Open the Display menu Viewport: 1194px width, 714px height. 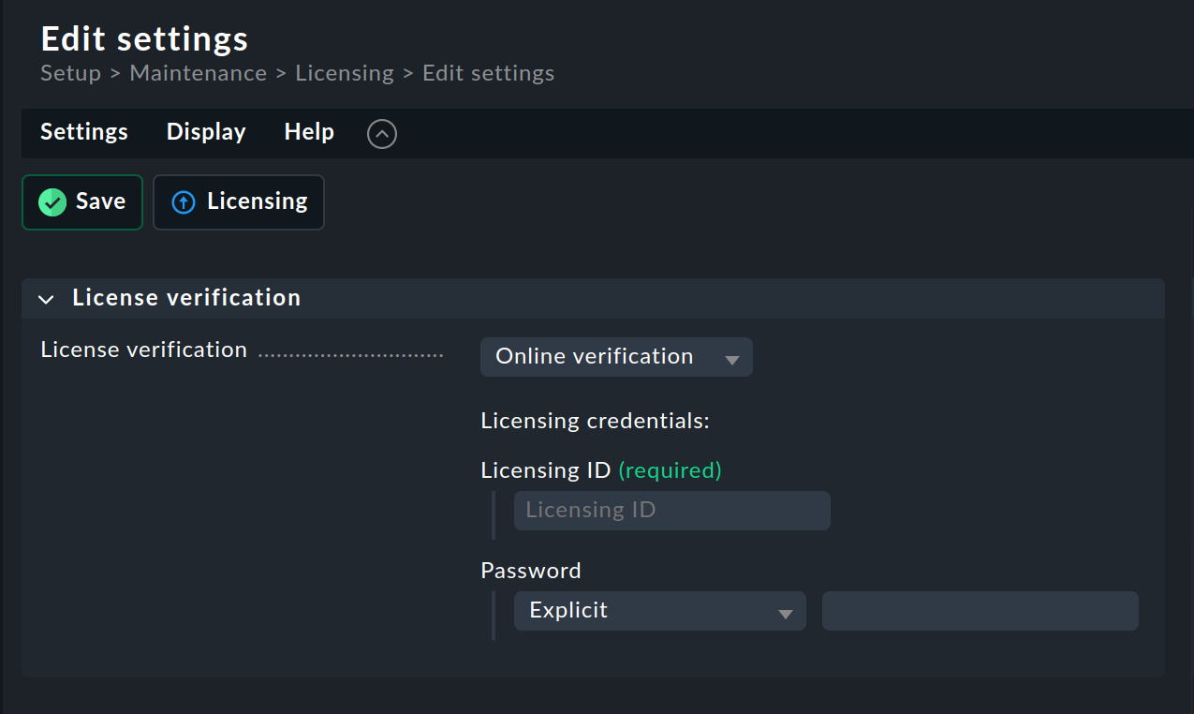pyautogui.click(x=206, y=132)
